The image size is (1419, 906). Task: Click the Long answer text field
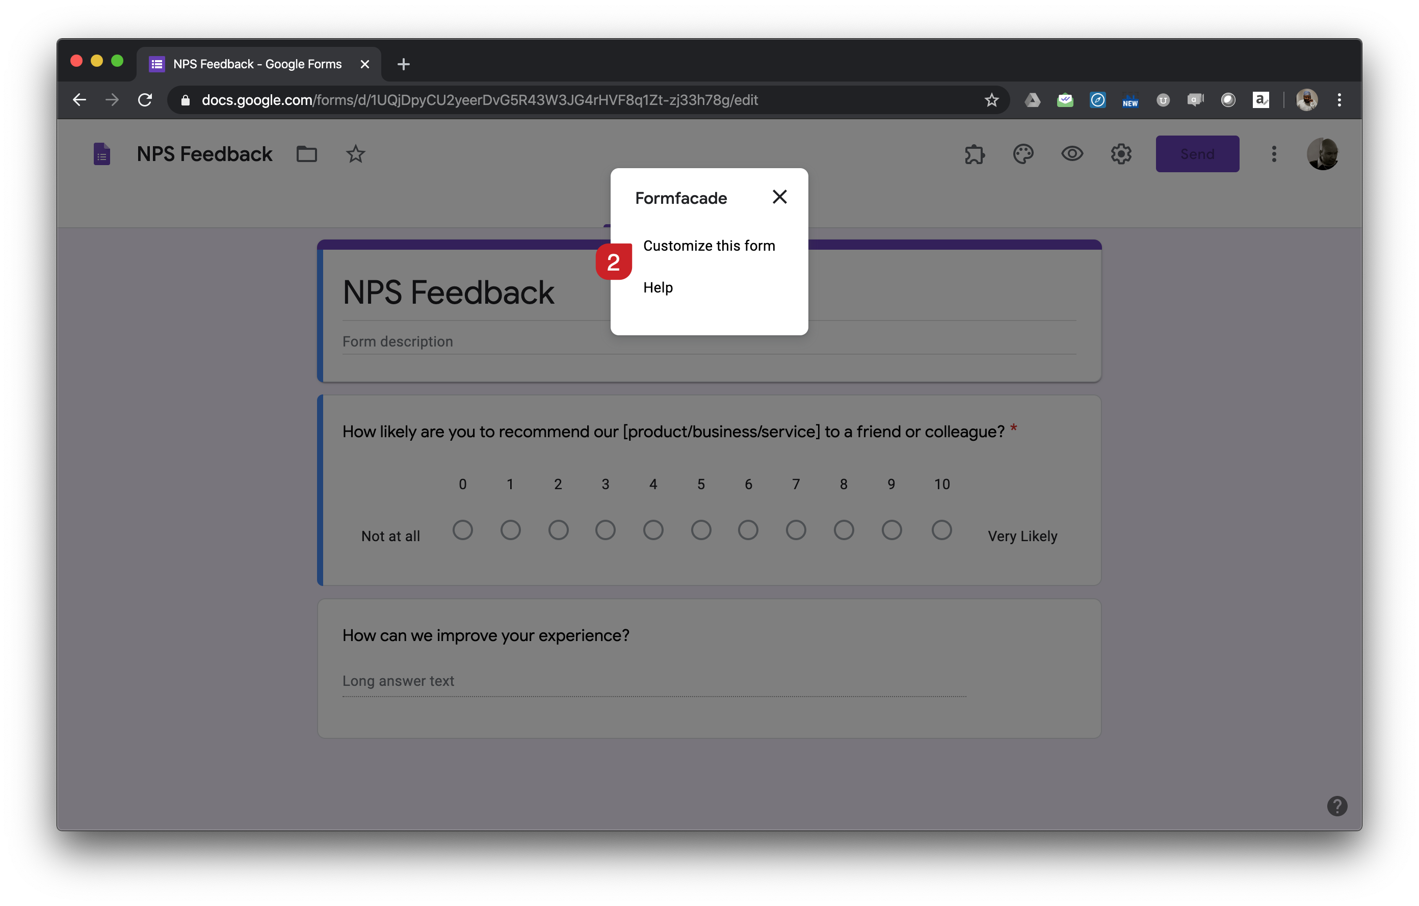[399, 681]
